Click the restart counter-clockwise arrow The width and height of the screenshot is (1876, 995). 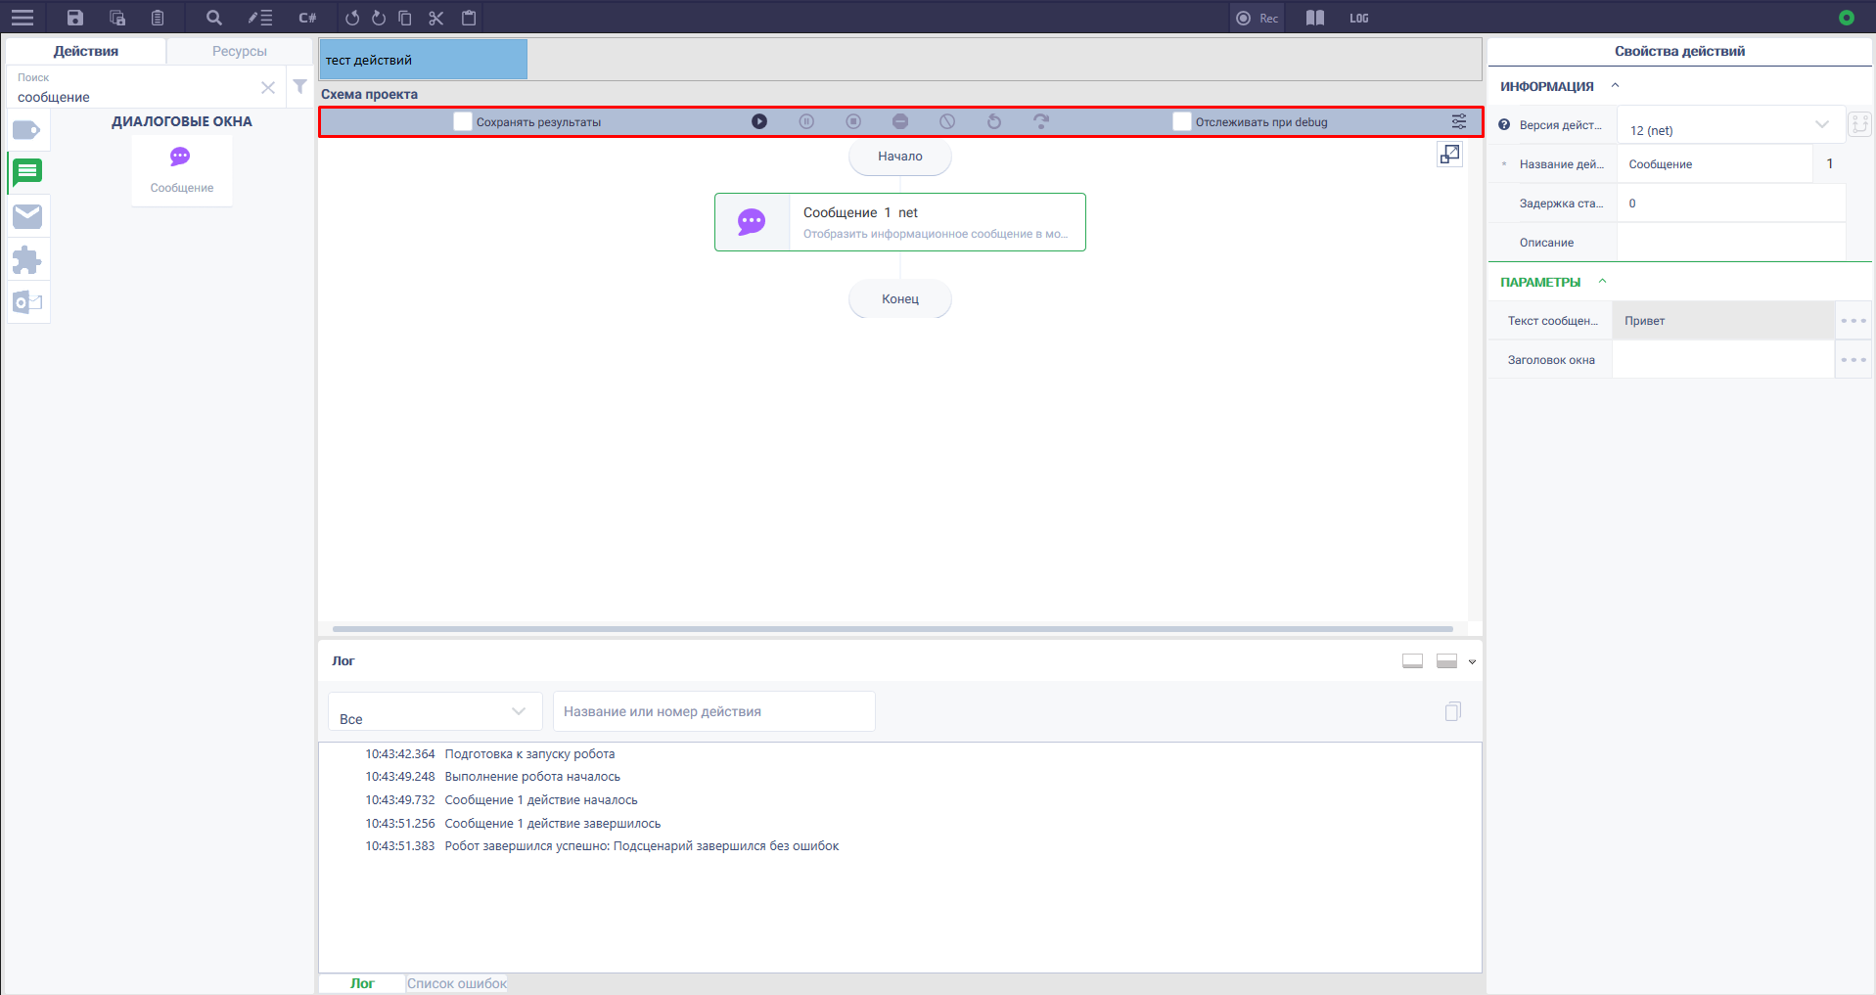click(x=994, y=121)
